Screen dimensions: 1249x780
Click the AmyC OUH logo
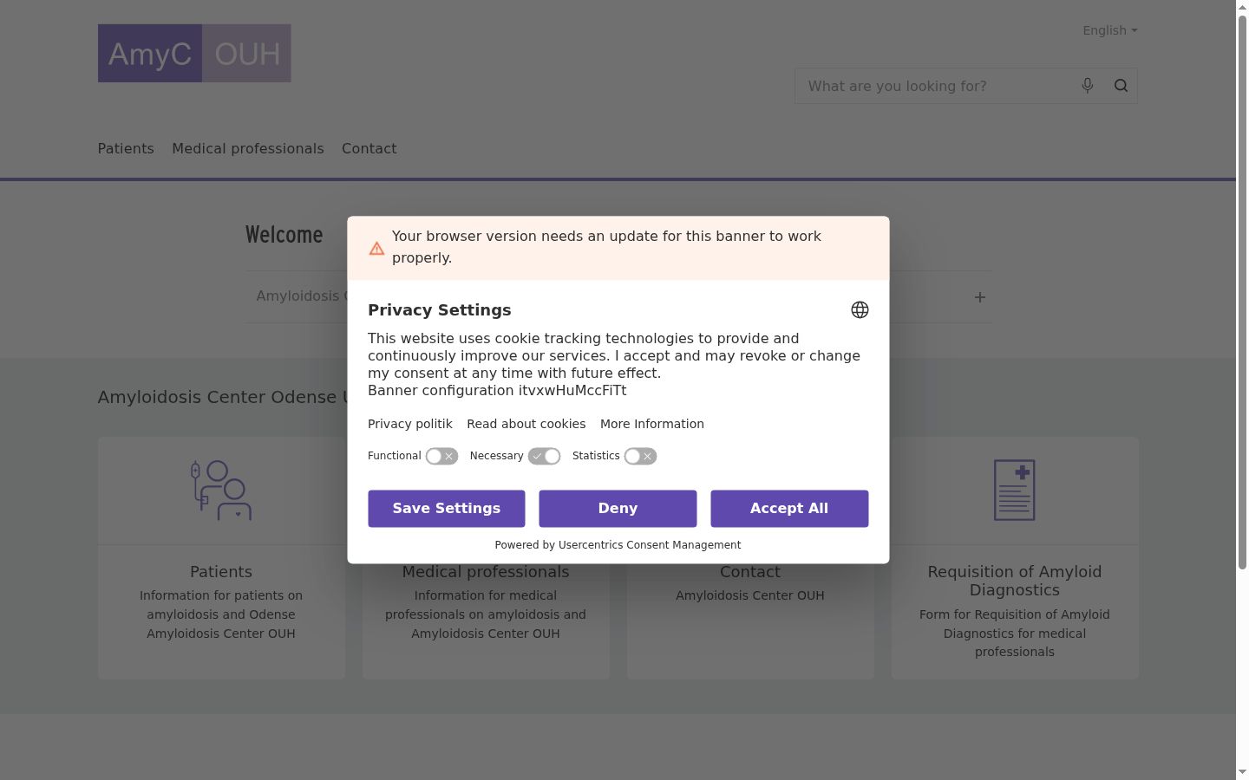(x=194, y=53)
